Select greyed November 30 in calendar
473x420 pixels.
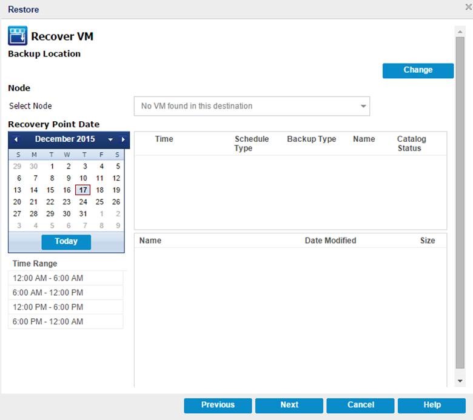33,166
